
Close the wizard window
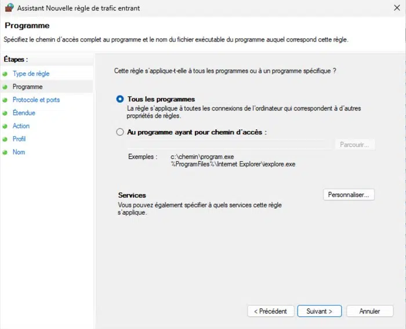(x=393, y=8)
